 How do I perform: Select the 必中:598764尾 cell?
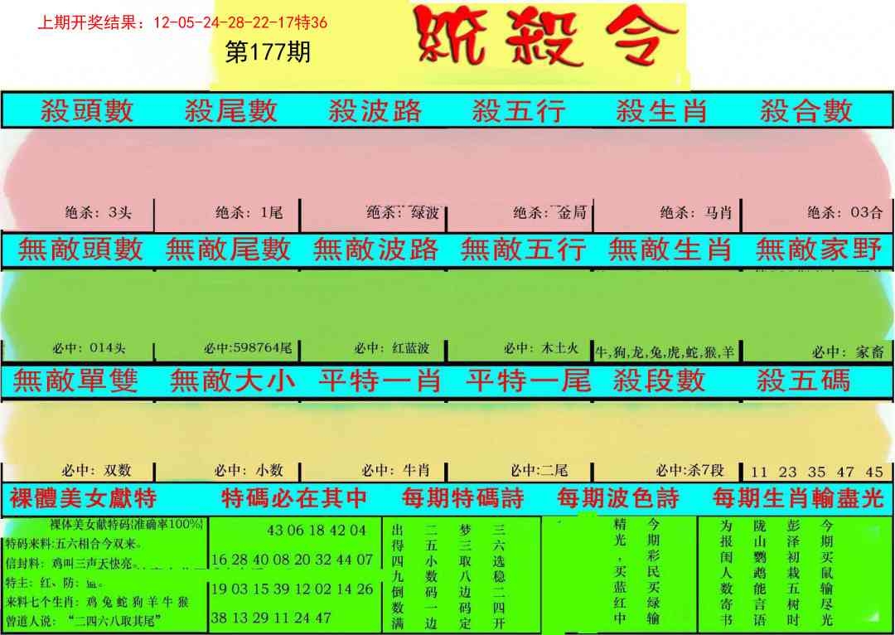[248, 348]
